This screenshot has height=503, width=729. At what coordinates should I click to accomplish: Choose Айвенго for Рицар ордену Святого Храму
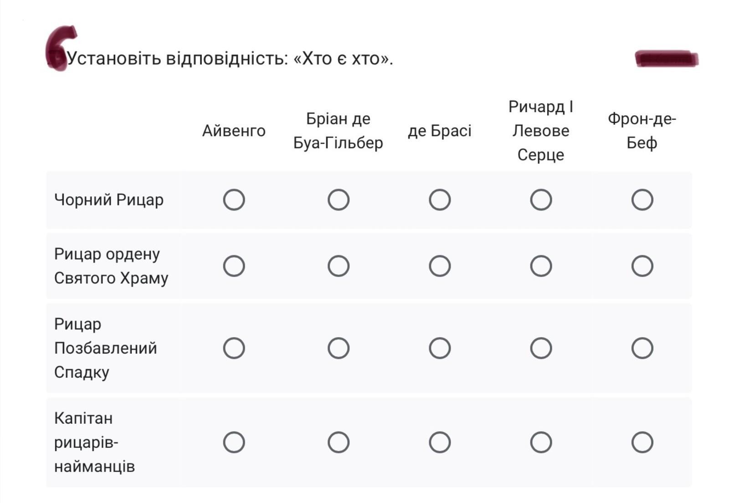pos(234,266)
